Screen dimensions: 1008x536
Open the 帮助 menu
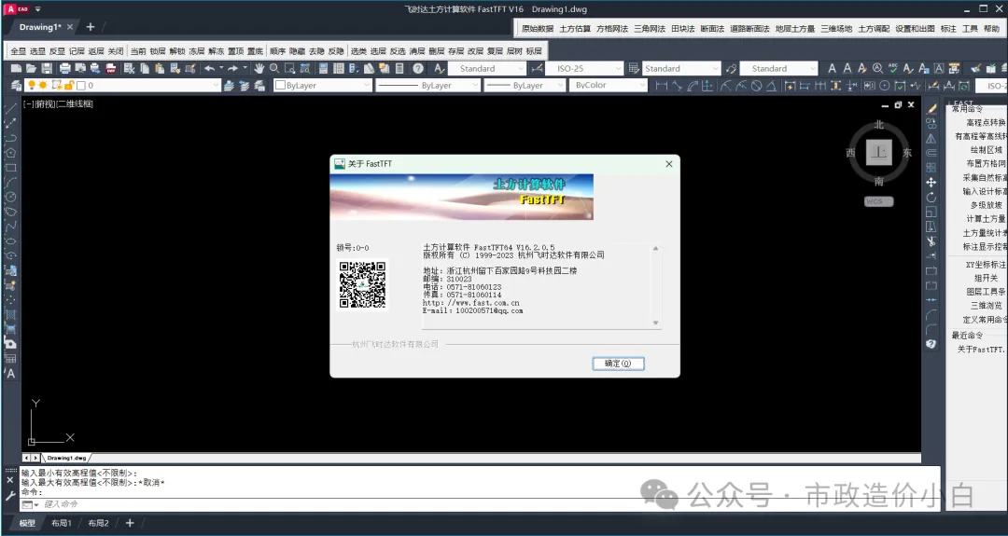tap(992, 29)
